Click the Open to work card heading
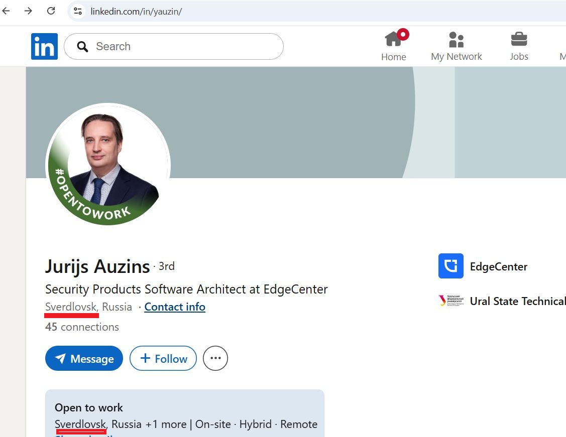The height and width of the screenshot is (437, 566). coord(89,408)
